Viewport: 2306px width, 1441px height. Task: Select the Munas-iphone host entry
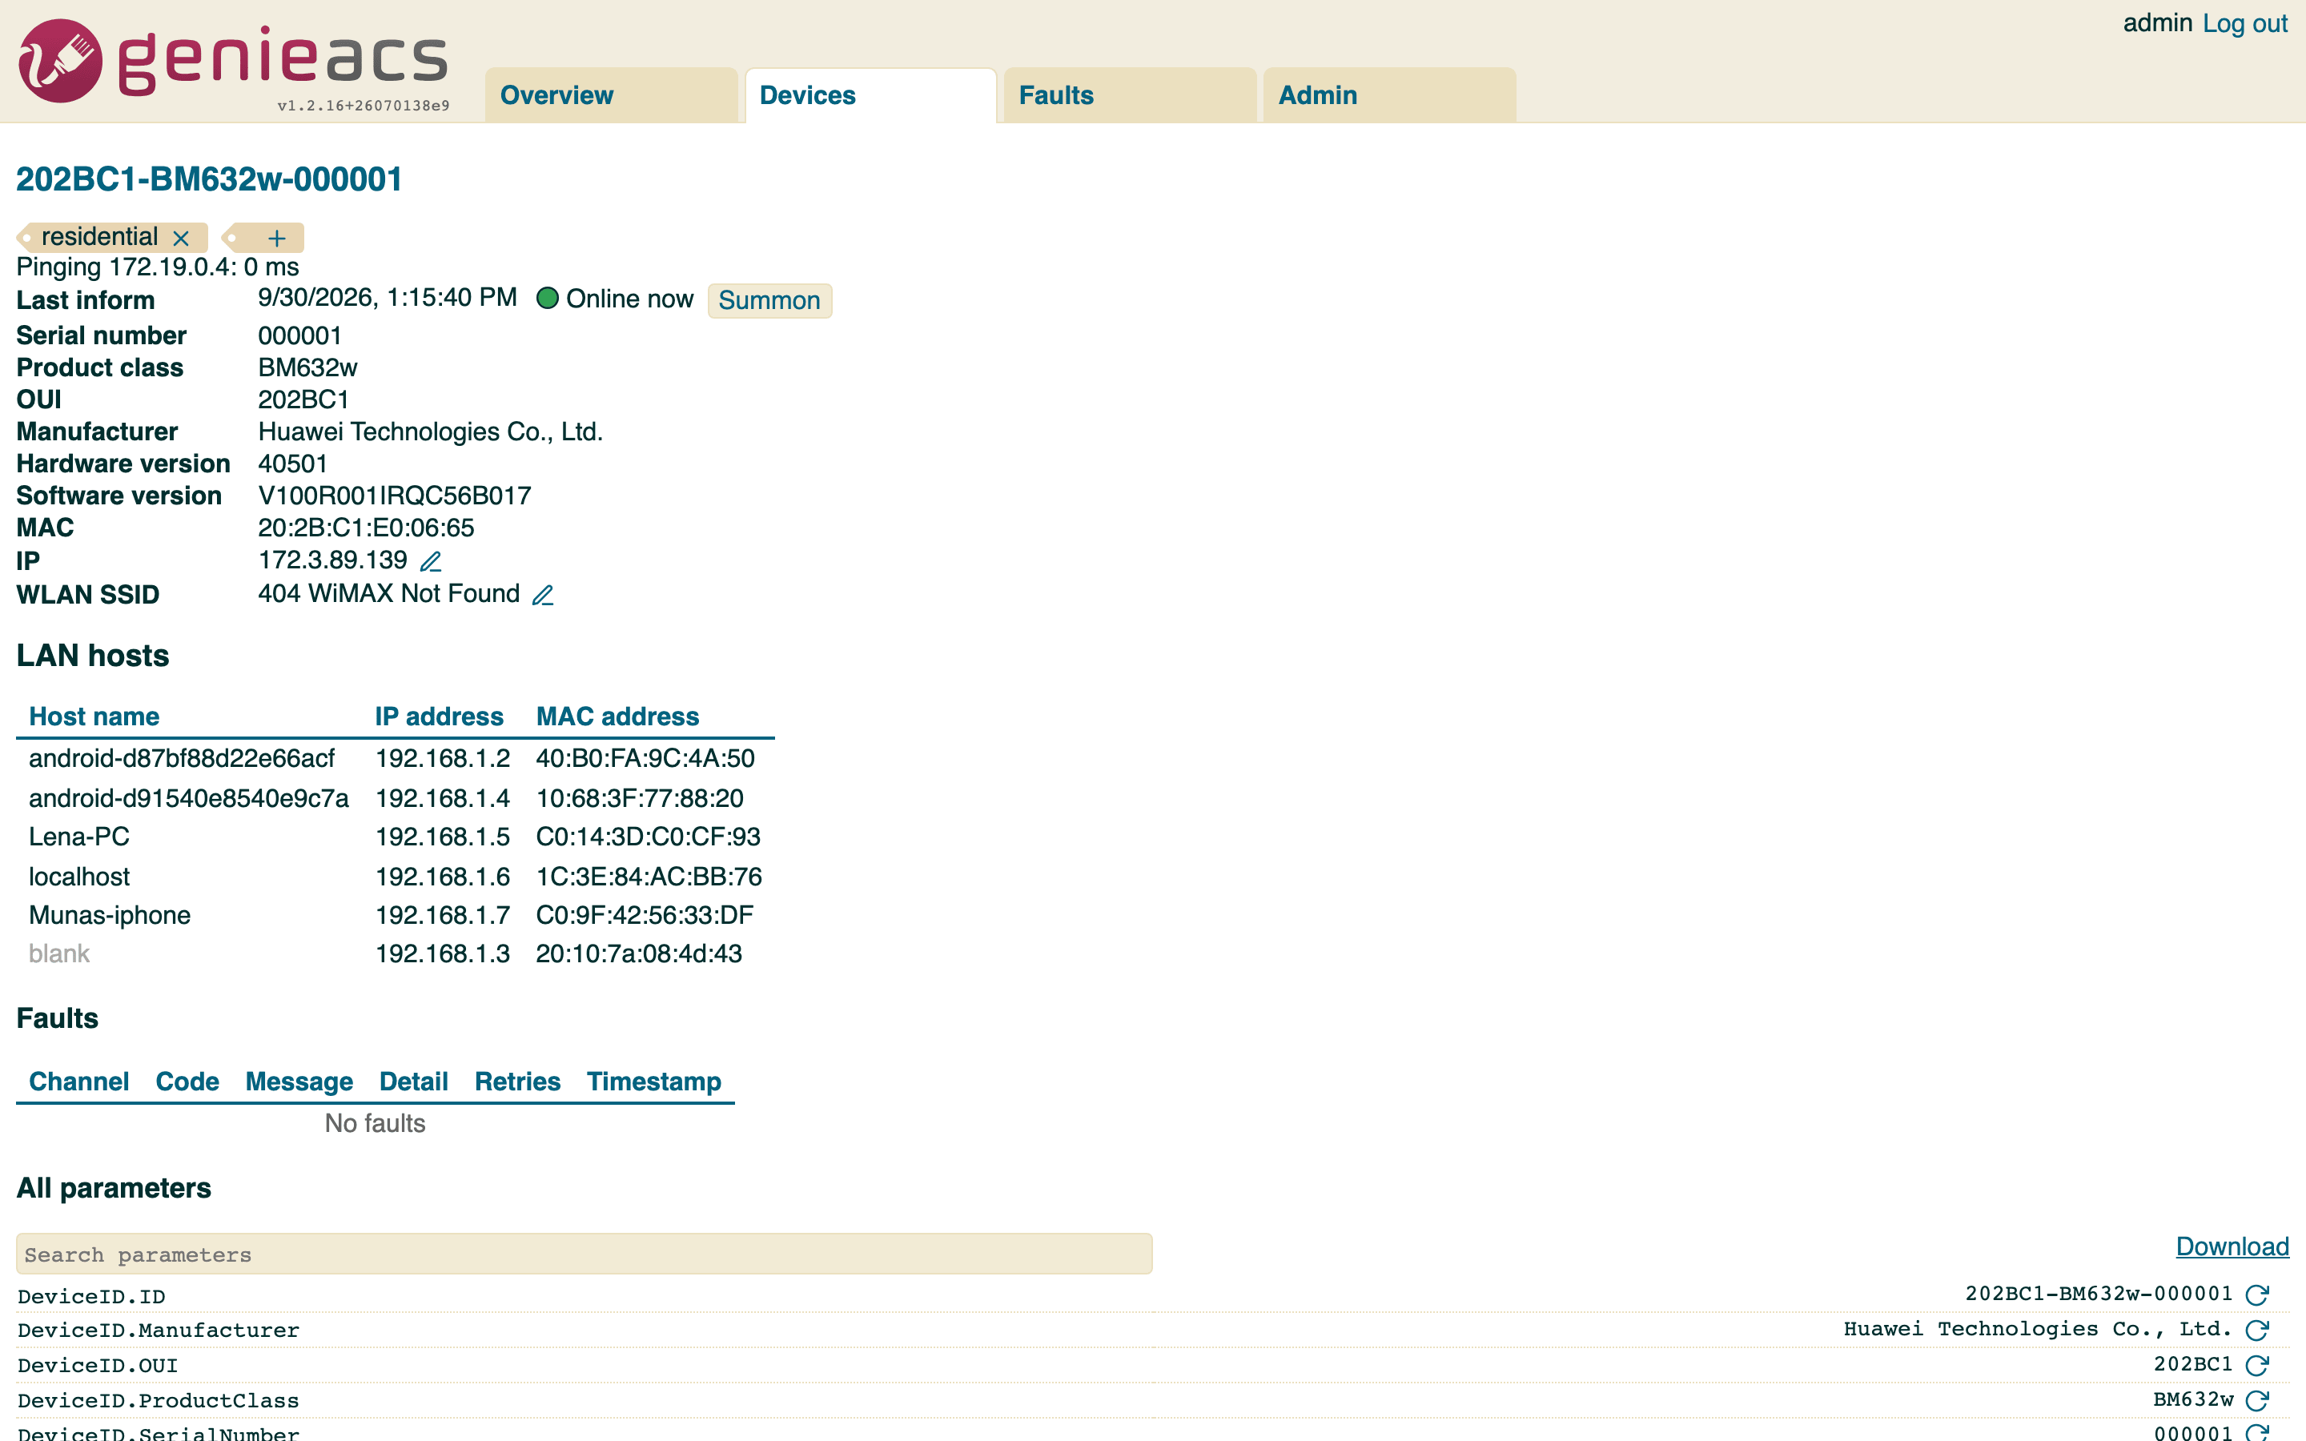[x=110, y=916]
